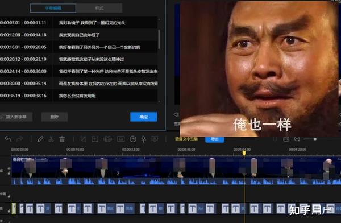
Task: Click the blue 导出 export button
Action: [215, 139]
